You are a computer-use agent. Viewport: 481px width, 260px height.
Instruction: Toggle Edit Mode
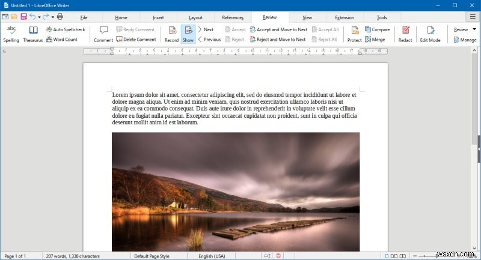[430, 34]
